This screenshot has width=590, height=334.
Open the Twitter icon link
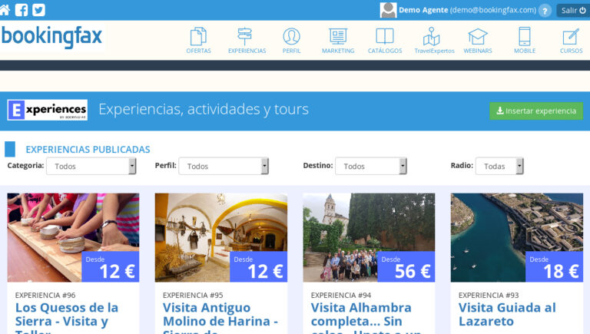(x=38, y=10)
